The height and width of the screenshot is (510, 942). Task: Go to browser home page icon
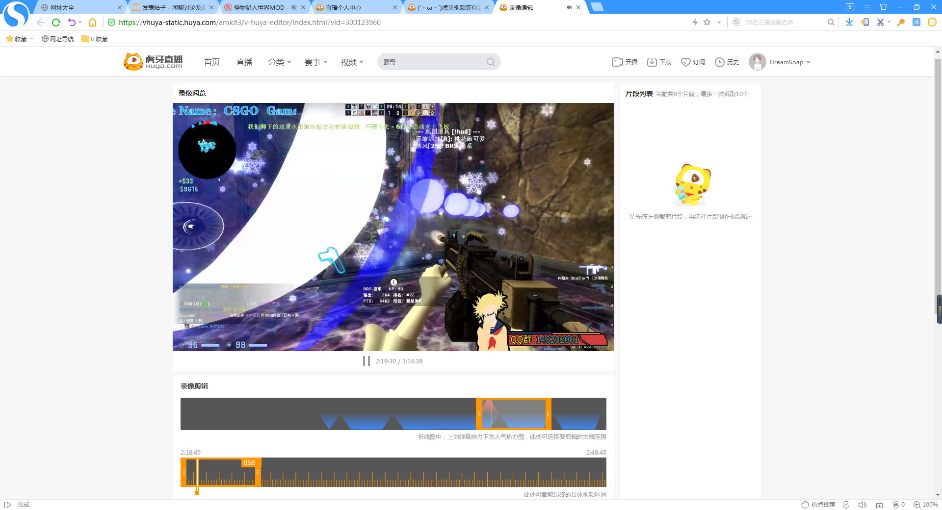pyautogui.click(x=92, y=22)
